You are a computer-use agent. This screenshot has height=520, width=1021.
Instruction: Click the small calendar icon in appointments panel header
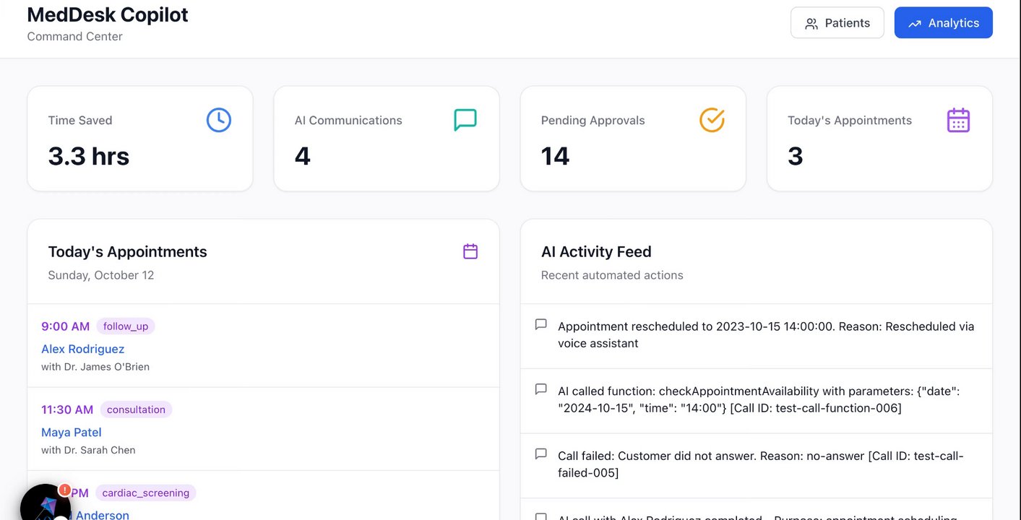tap(470, 251)
